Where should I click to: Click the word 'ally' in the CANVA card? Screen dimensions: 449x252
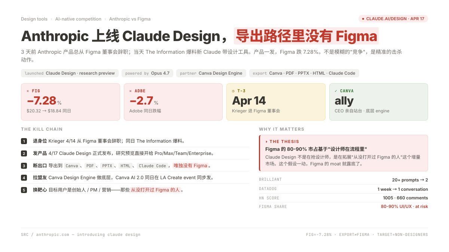[344, 101]
